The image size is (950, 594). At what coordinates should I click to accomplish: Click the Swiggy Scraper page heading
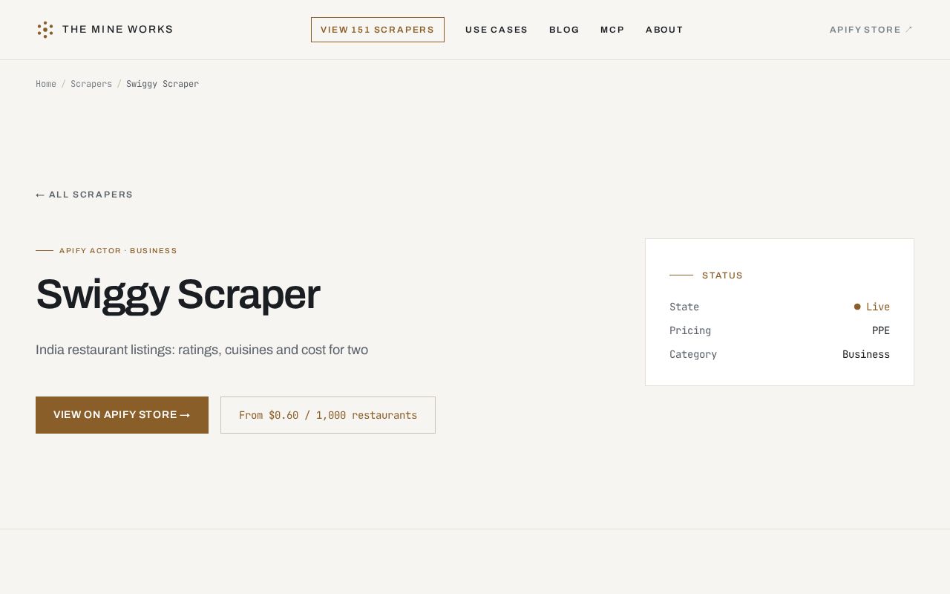[178, 295]
